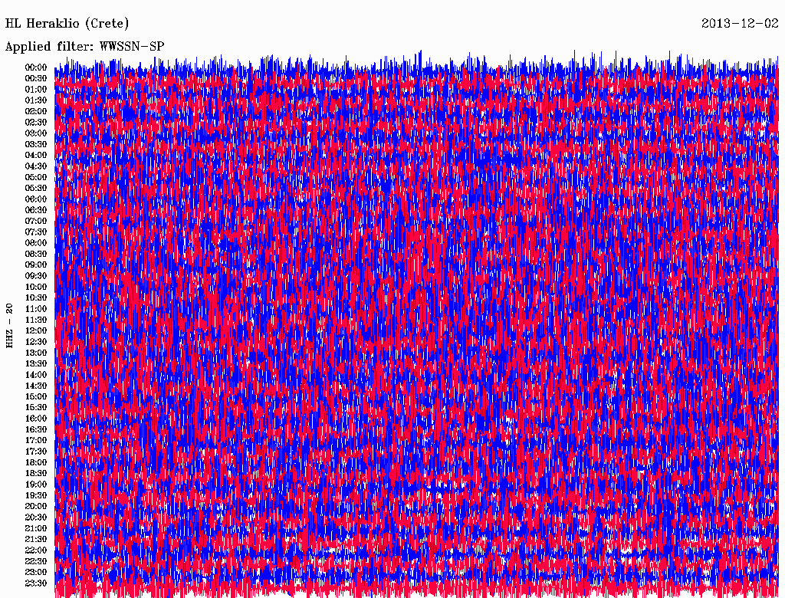Select the 10:00 time label
The image size is (785, 598).
[36, 287]
